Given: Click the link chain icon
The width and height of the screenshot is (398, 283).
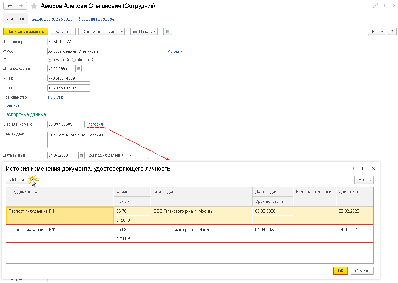Looking at the screenshot, I should pos(376,6).
